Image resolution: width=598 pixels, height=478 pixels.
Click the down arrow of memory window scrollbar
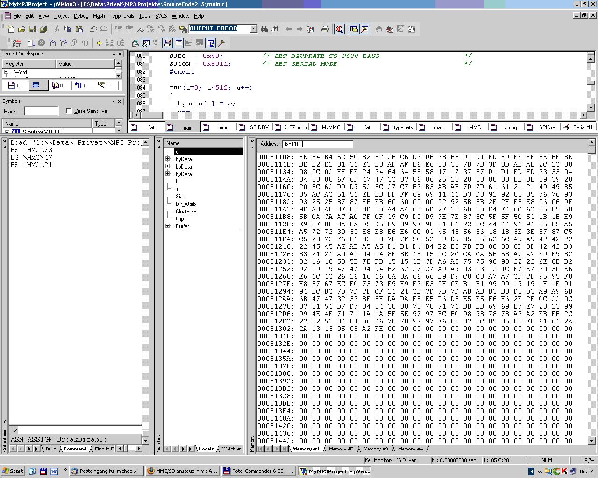(x=592, y=441)
